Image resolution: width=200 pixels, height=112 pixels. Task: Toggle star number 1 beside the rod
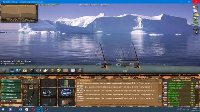coord(25,91)
